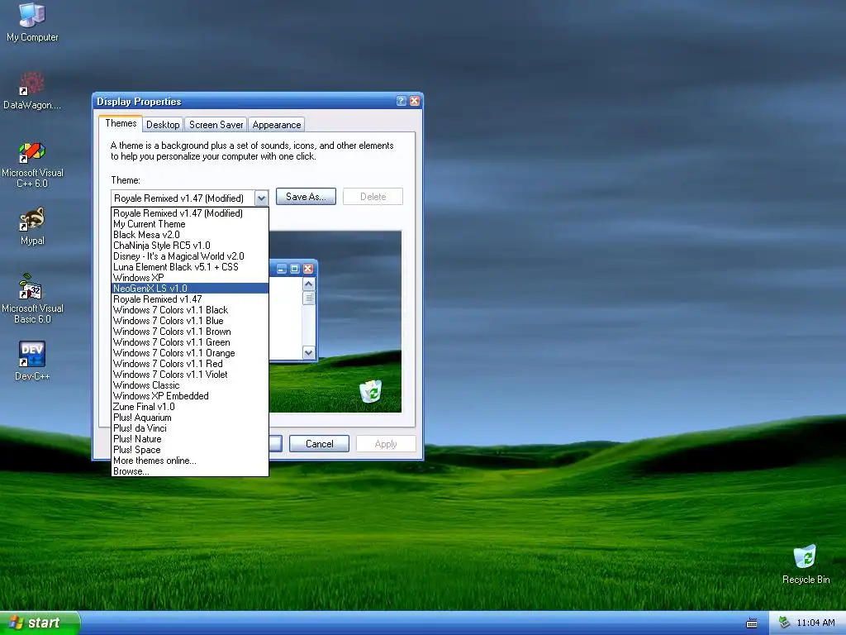Select the Mypal browser desktop icon

click(x=32, y=226)
